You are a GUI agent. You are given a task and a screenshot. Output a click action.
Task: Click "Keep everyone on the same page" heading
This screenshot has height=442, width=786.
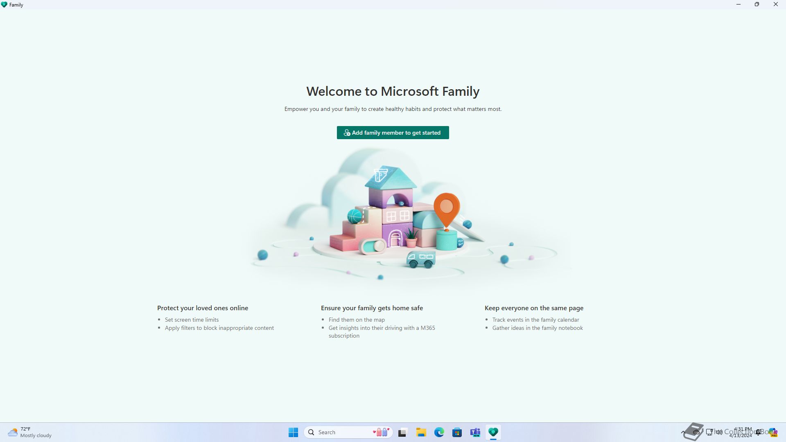(x=534, y=308)
